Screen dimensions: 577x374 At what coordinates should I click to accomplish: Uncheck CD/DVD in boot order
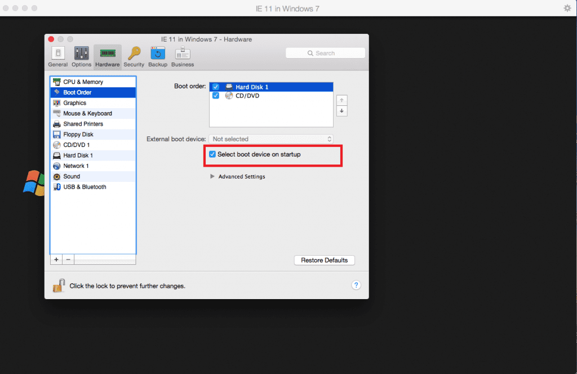click(x=216, y=96)
